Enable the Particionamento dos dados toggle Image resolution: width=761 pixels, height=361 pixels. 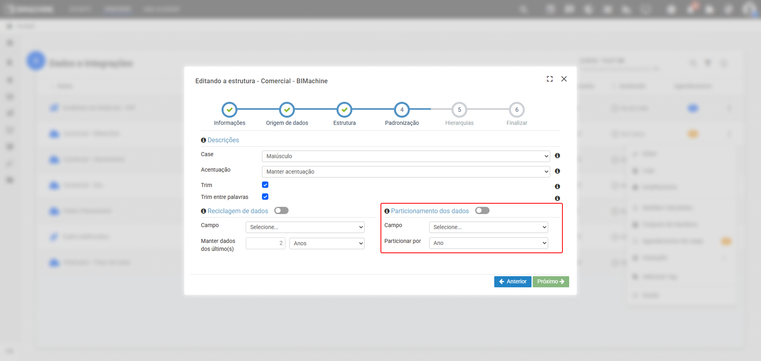click(x=482, y=211)
